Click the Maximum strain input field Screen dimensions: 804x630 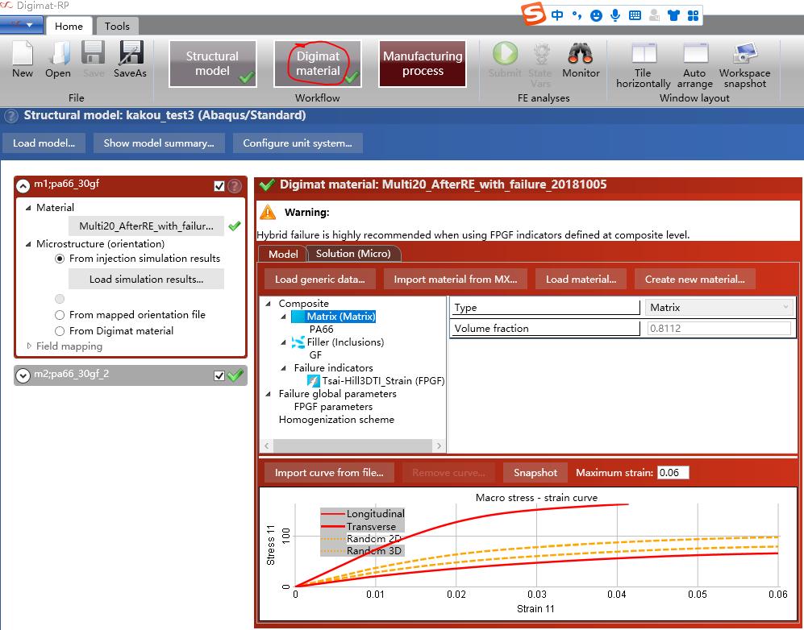[x=673, y=473]
